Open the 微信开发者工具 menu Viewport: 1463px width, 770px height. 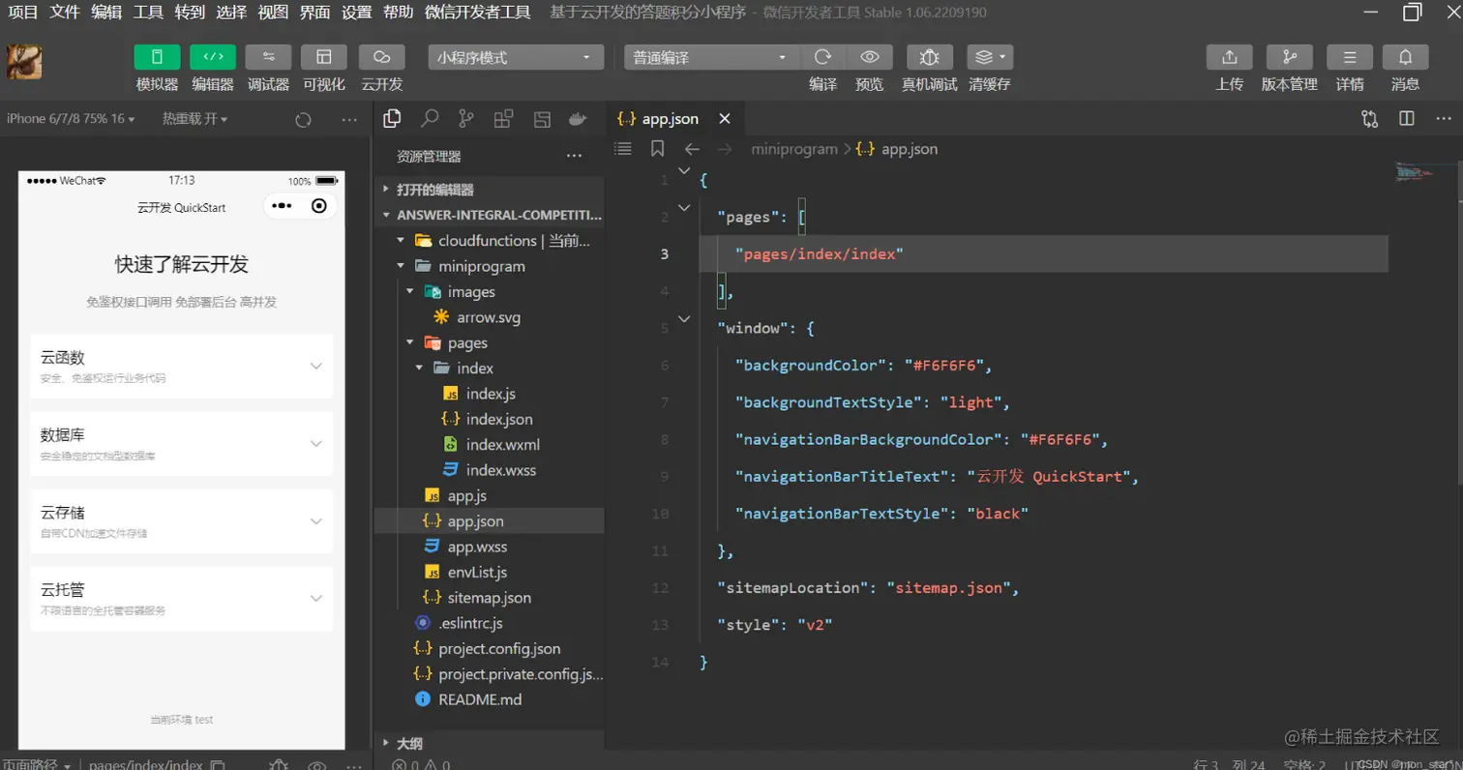pyautogui.click(x=477, y=13)
